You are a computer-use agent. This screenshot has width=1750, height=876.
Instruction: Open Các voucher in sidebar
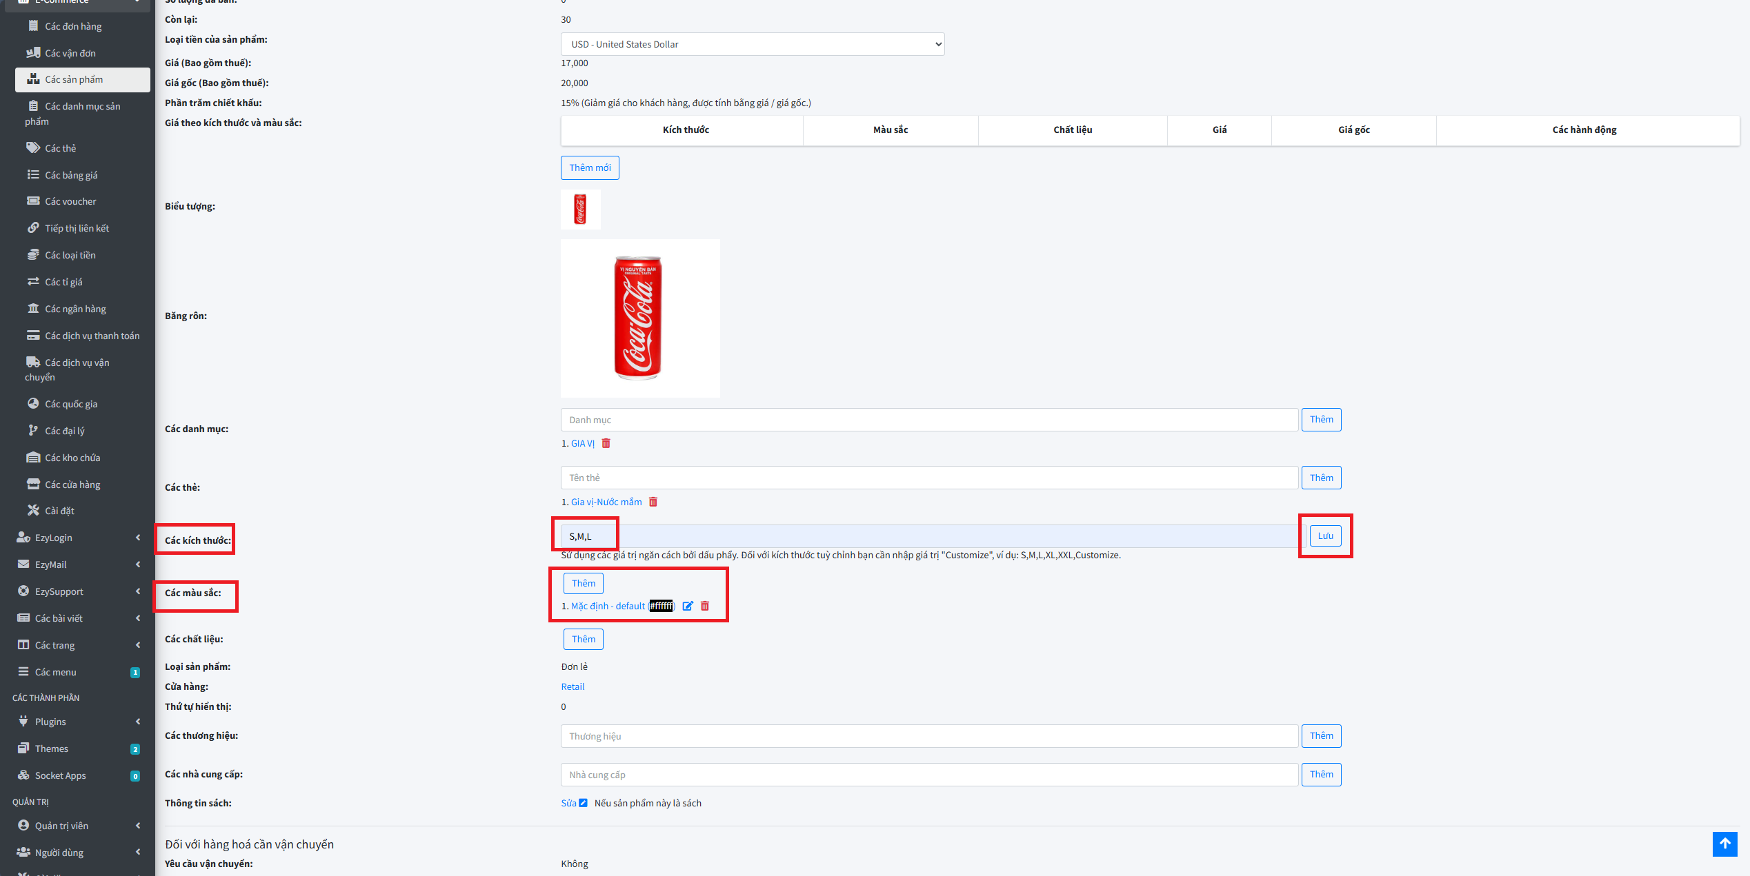[x=70, y=201]
